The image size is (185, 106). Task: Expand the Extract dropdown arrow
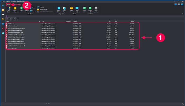(x=27, y=12)
